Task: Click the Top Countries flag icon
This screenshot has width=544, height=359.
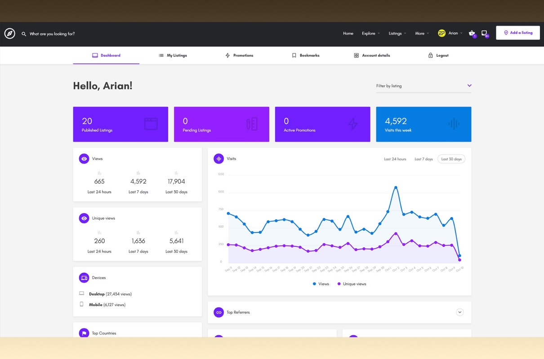Action: (x=84, y=333)
